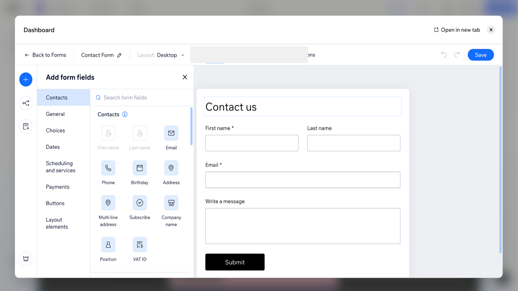
Task: Go Back to Forms
Action: (x=45, y=55)
